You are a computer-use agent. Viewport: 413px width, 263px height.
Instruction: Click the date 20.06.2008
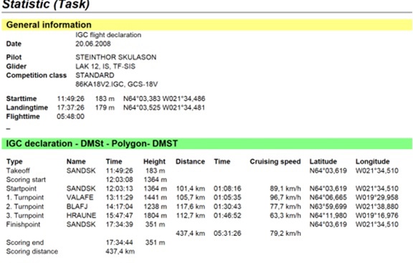[93, 44]
